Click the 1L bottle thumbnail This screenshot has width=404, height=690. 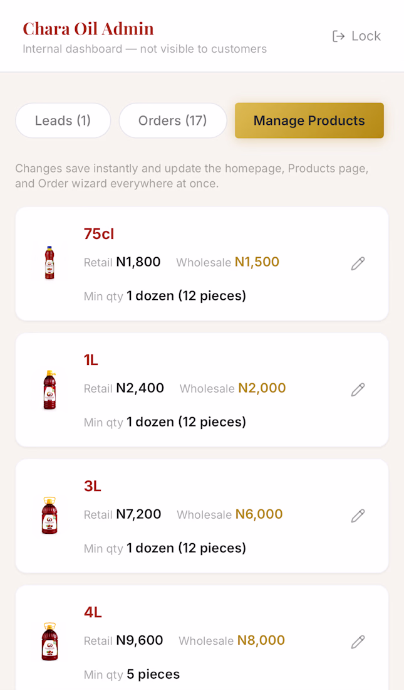click(49, 390)
